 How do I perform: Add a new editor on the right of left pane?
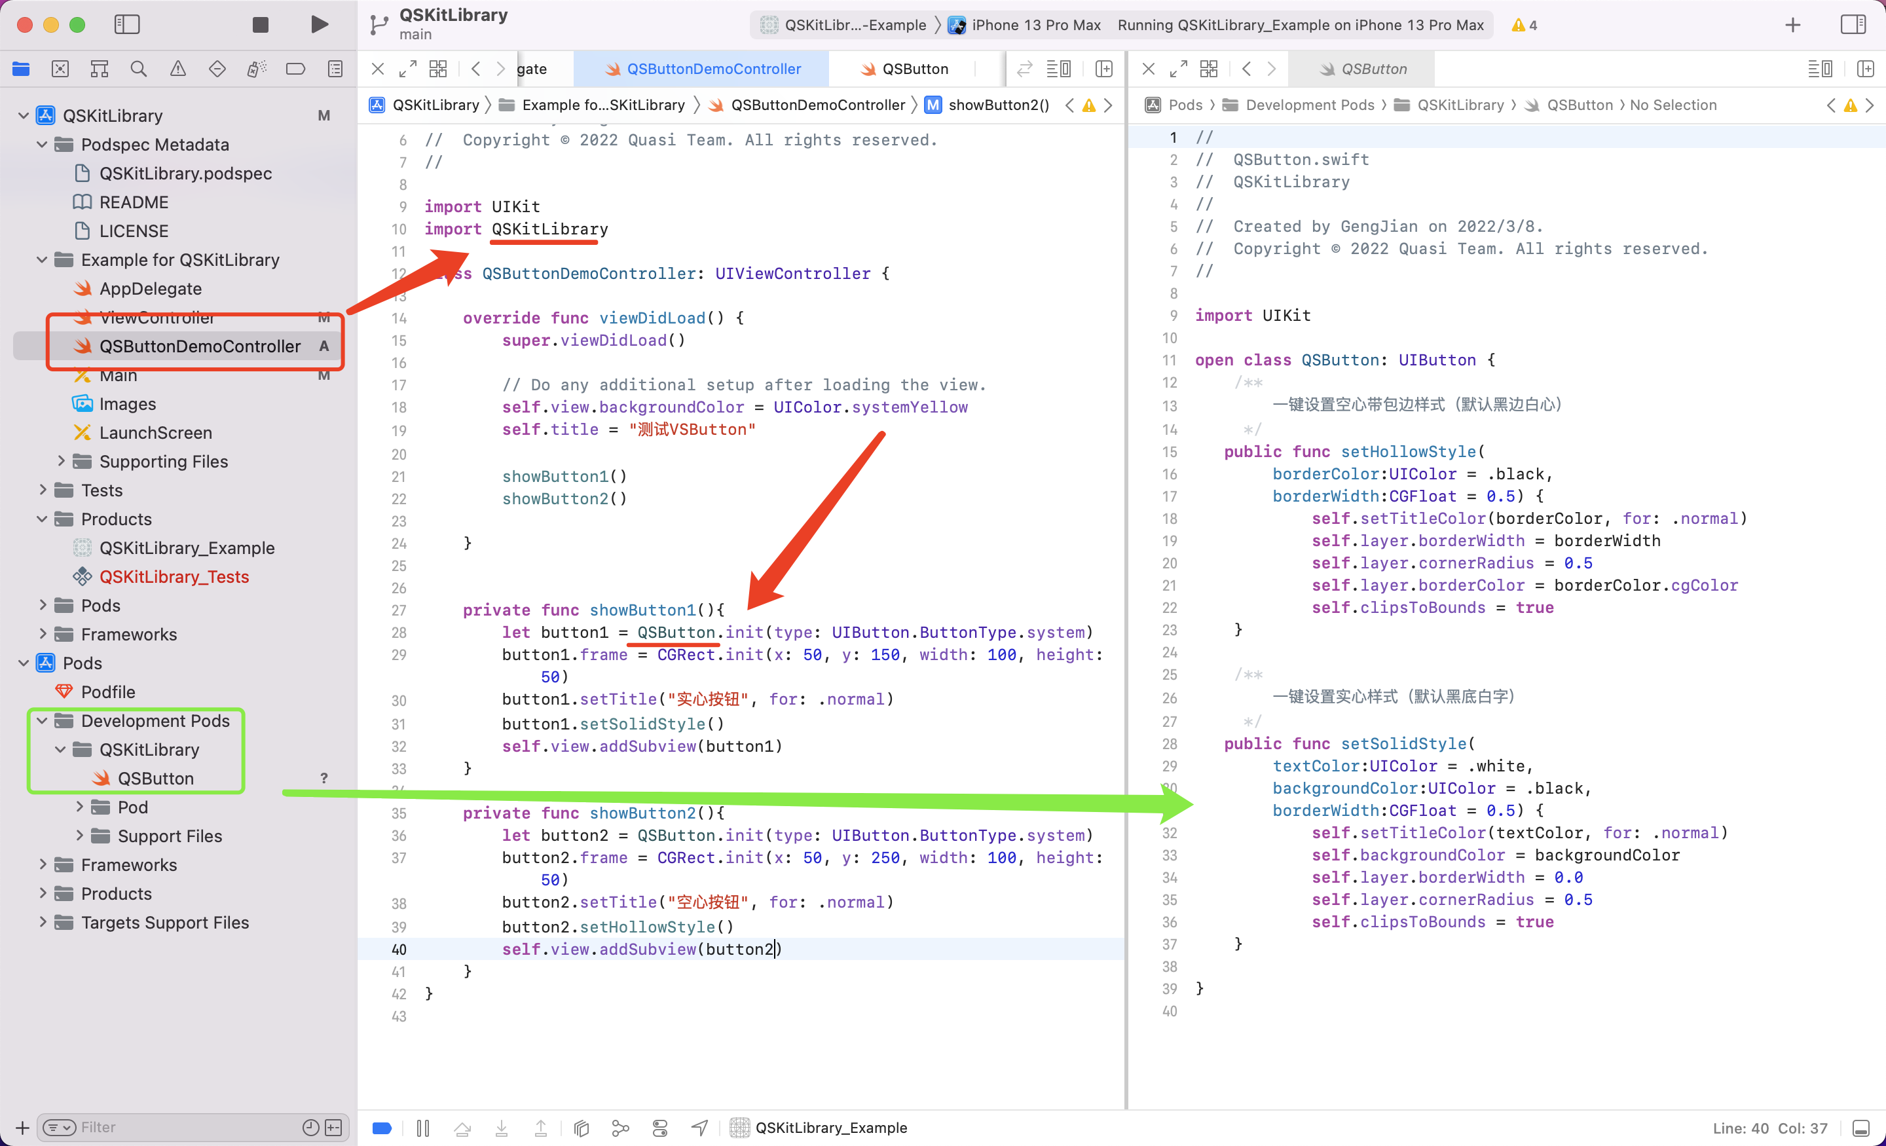coord(1103,69)
